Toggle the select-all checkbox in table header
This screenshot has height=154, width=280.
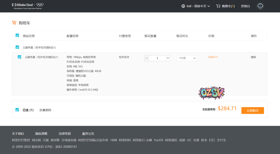pyautogui.click(x=17, y=36)
